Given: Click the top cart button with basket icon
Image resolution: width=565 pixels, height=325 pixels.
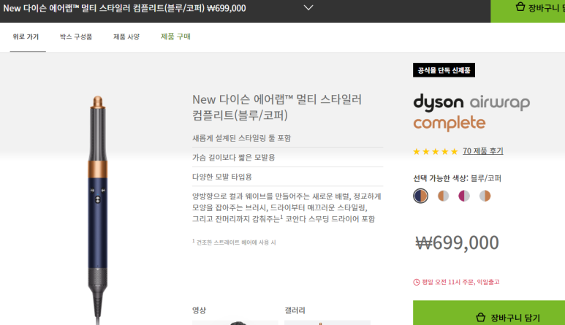Looking at the screenshot, I should [x=528, y=11].
